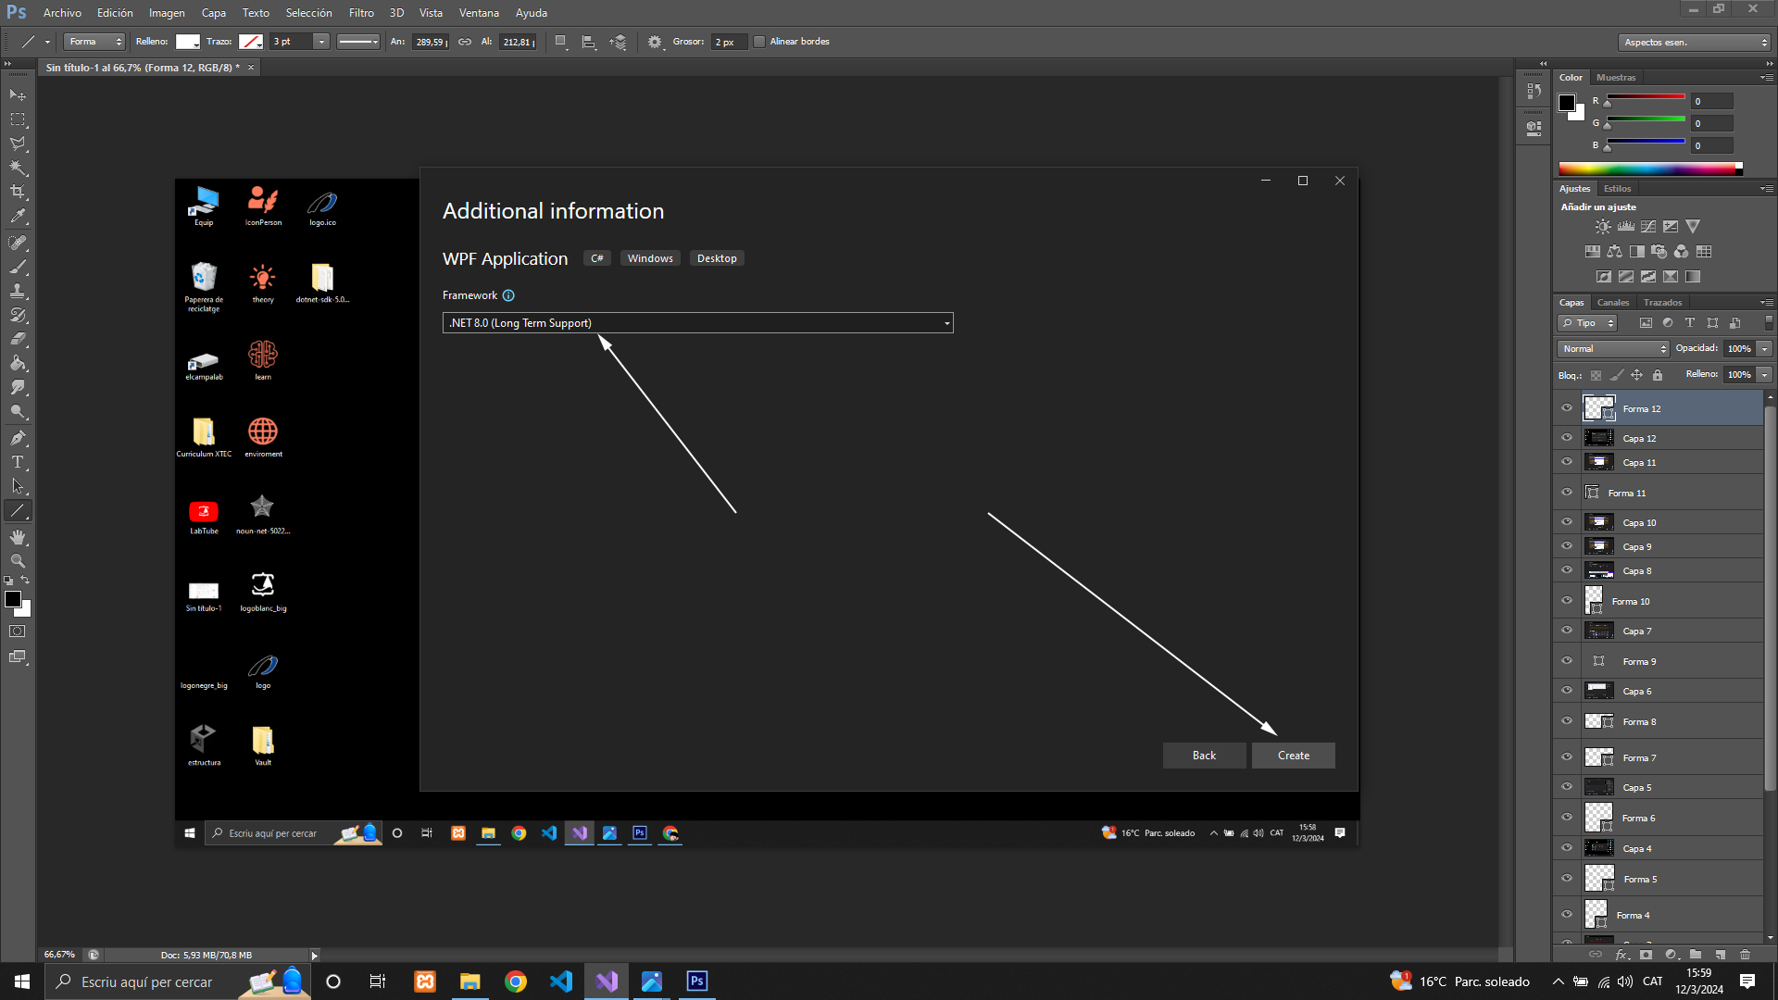The width and height of the screenshot is (1778, 1000).
Task: Toggle visibility of Capa 10 layer
Action: (x=1567, y=522)
